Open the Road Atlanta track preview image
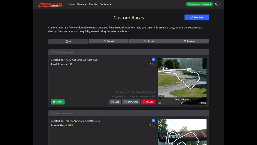The width and height of the screenshot is (257, 145). point(182,81)
